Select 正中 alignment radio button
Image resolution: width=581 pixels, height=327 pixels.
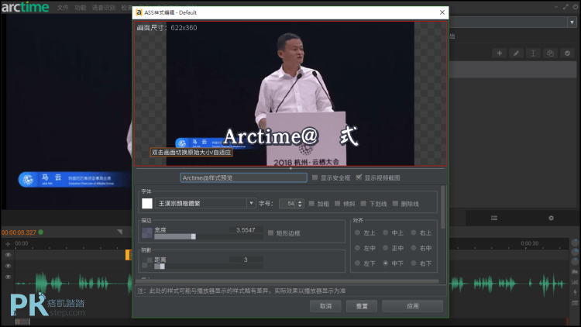coord(386,248)
